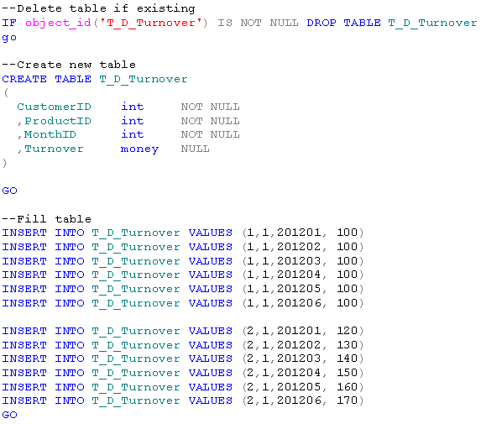Click the CREATE keyword
Image resolution: width=481 pixels, height=424 pixels.
point(24,79)
